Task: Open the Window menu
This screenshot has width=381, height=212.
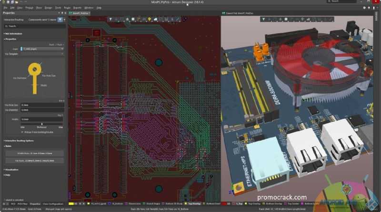Action: (89, 8)
